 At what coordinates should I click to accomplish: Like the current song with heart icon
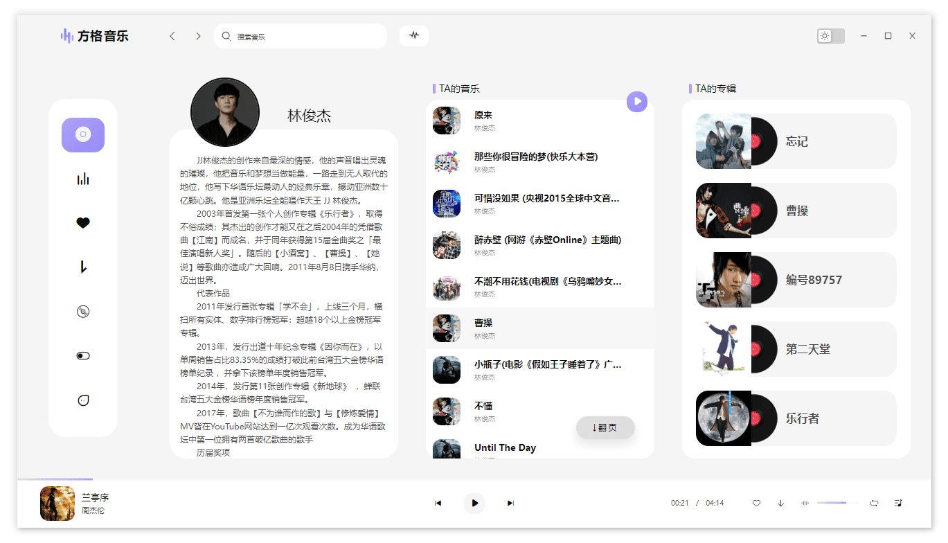pos(756,503)
